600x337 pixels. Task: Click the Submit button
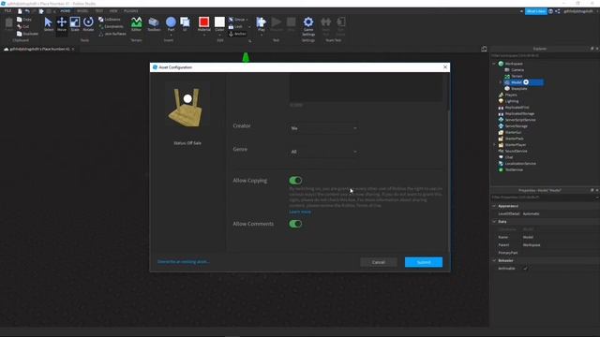pyautogui.click(x=424, y=262)
